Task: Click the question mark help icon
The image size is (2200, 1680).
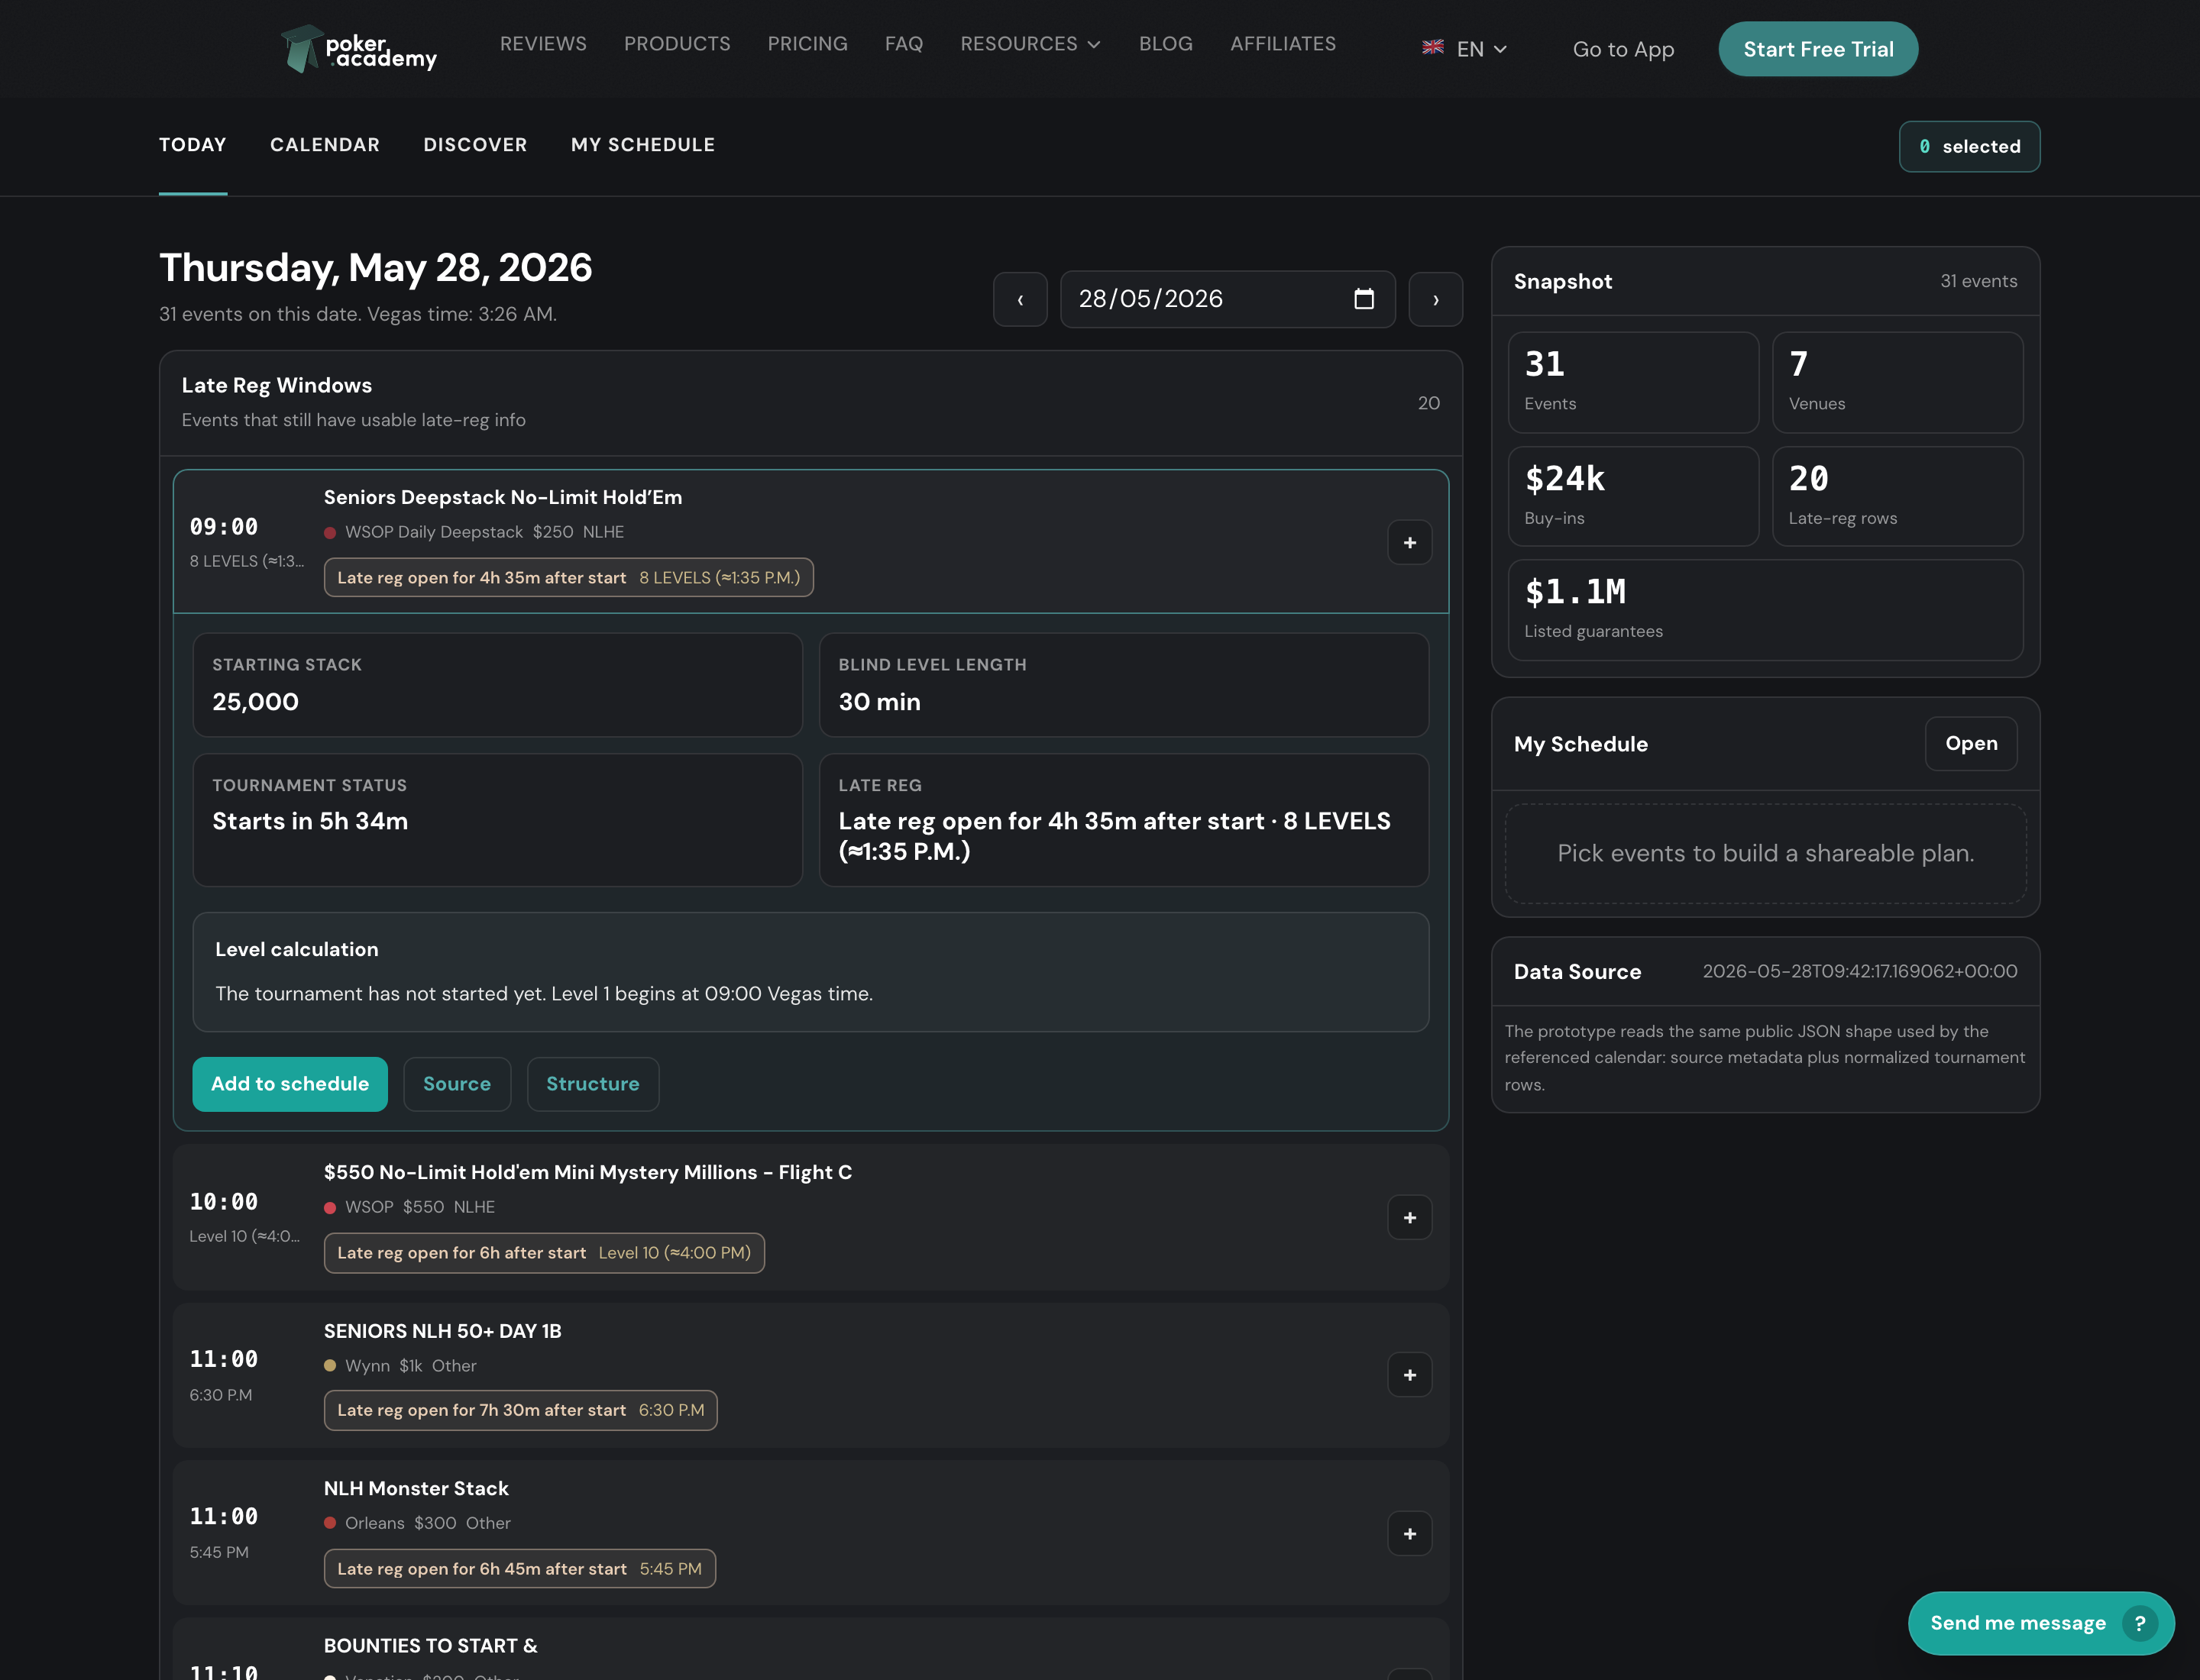Action: [2140, 1623]
